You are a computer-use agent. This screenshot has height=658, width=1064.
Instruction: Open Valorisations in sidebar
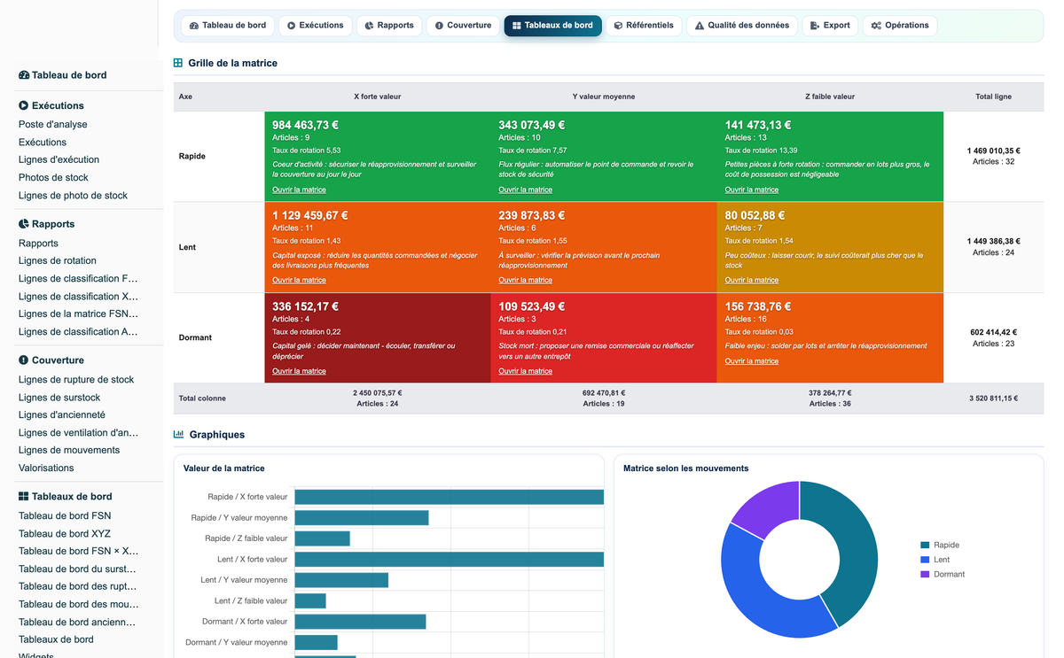point(46,468)
